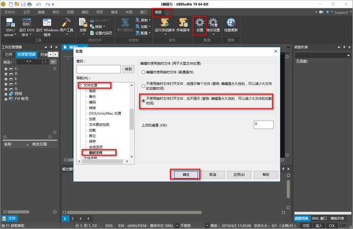Open the Advanced ribbon tab
Viewport: 353px width, 229px height.
tap(158, 12)
